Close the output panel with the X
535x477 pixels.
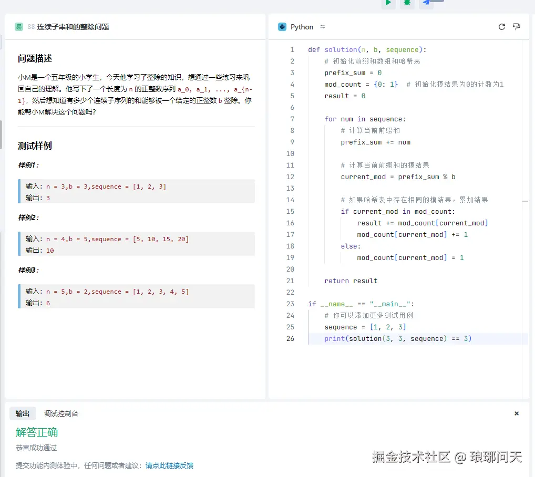point(517,413)
